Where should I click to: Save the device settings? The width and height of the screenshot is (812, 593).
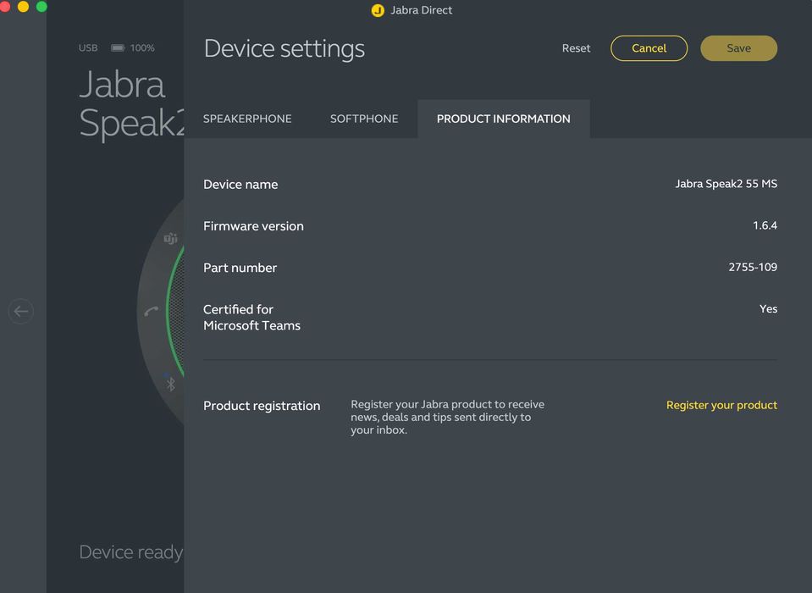[738, 48]
